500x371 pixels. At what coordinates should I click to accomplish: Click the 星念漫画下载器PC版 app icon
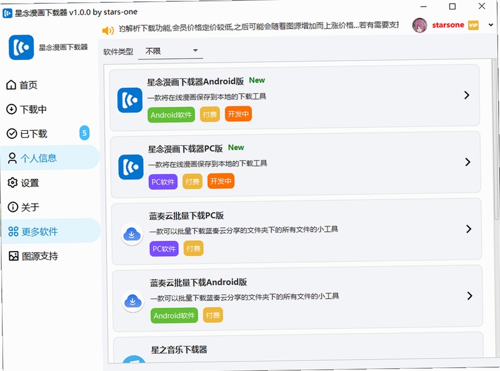click(x=131, y=167)
